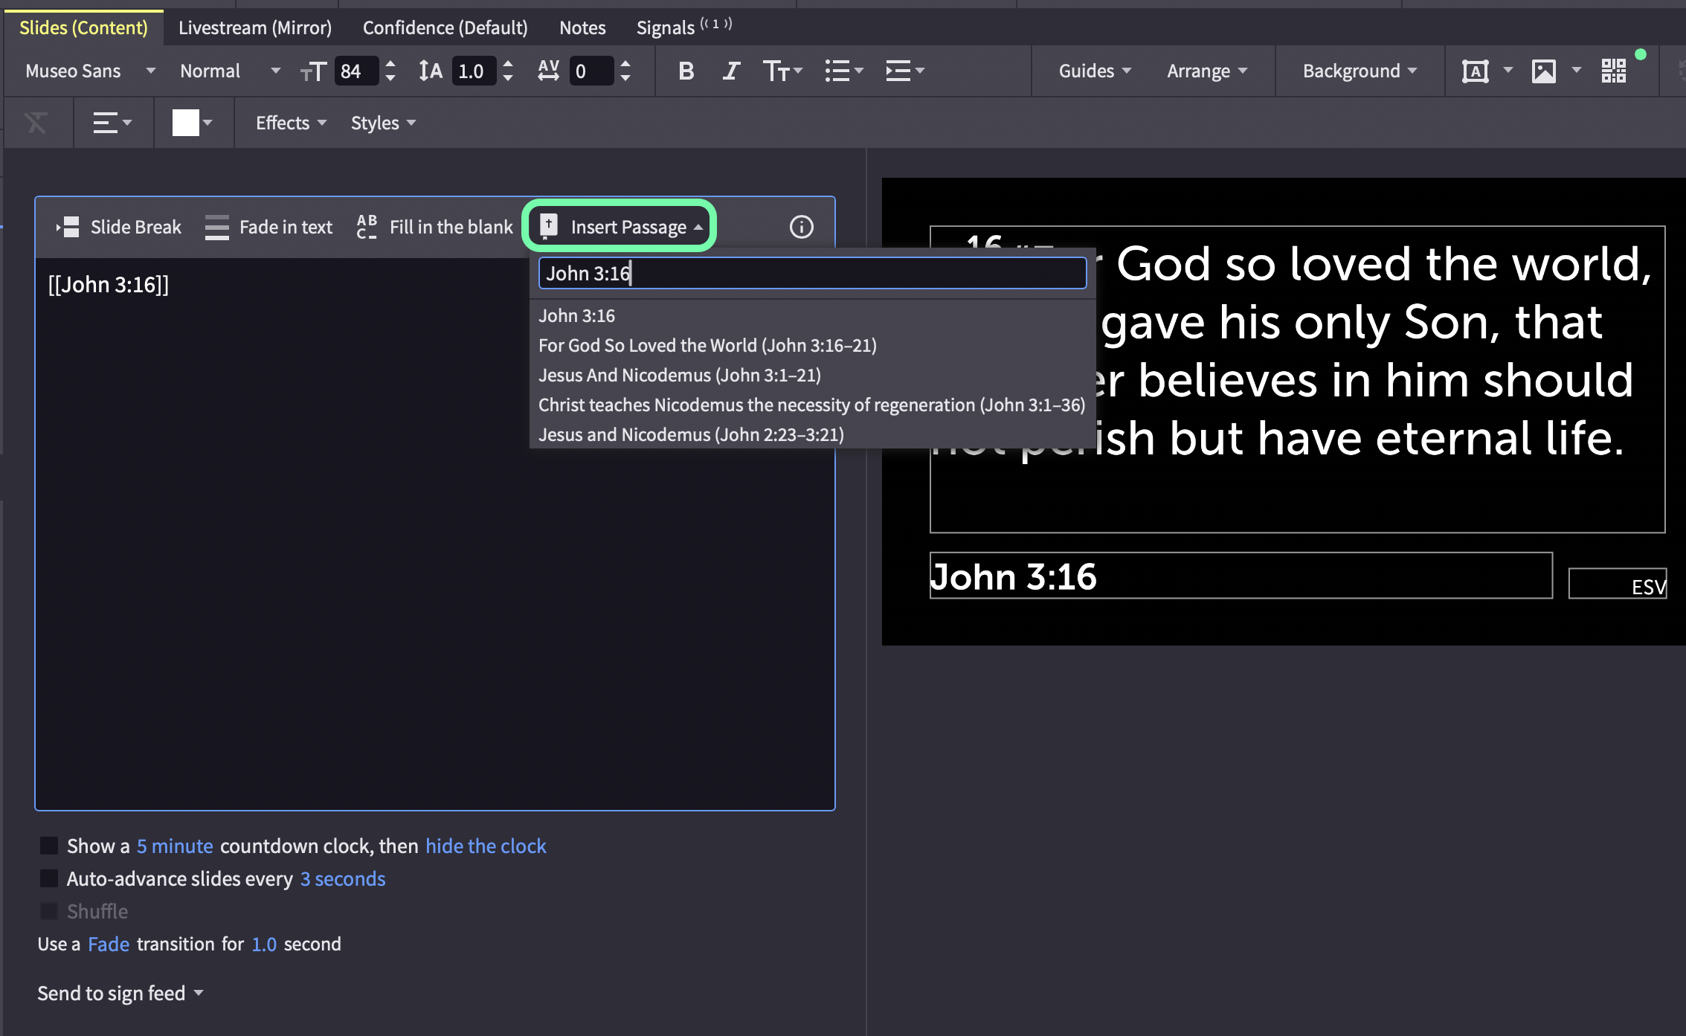Viewport: 1686px width, 1036px height.
Task: Switch to the Livestream (Mirror) tab
Action: tap(255, 28)
